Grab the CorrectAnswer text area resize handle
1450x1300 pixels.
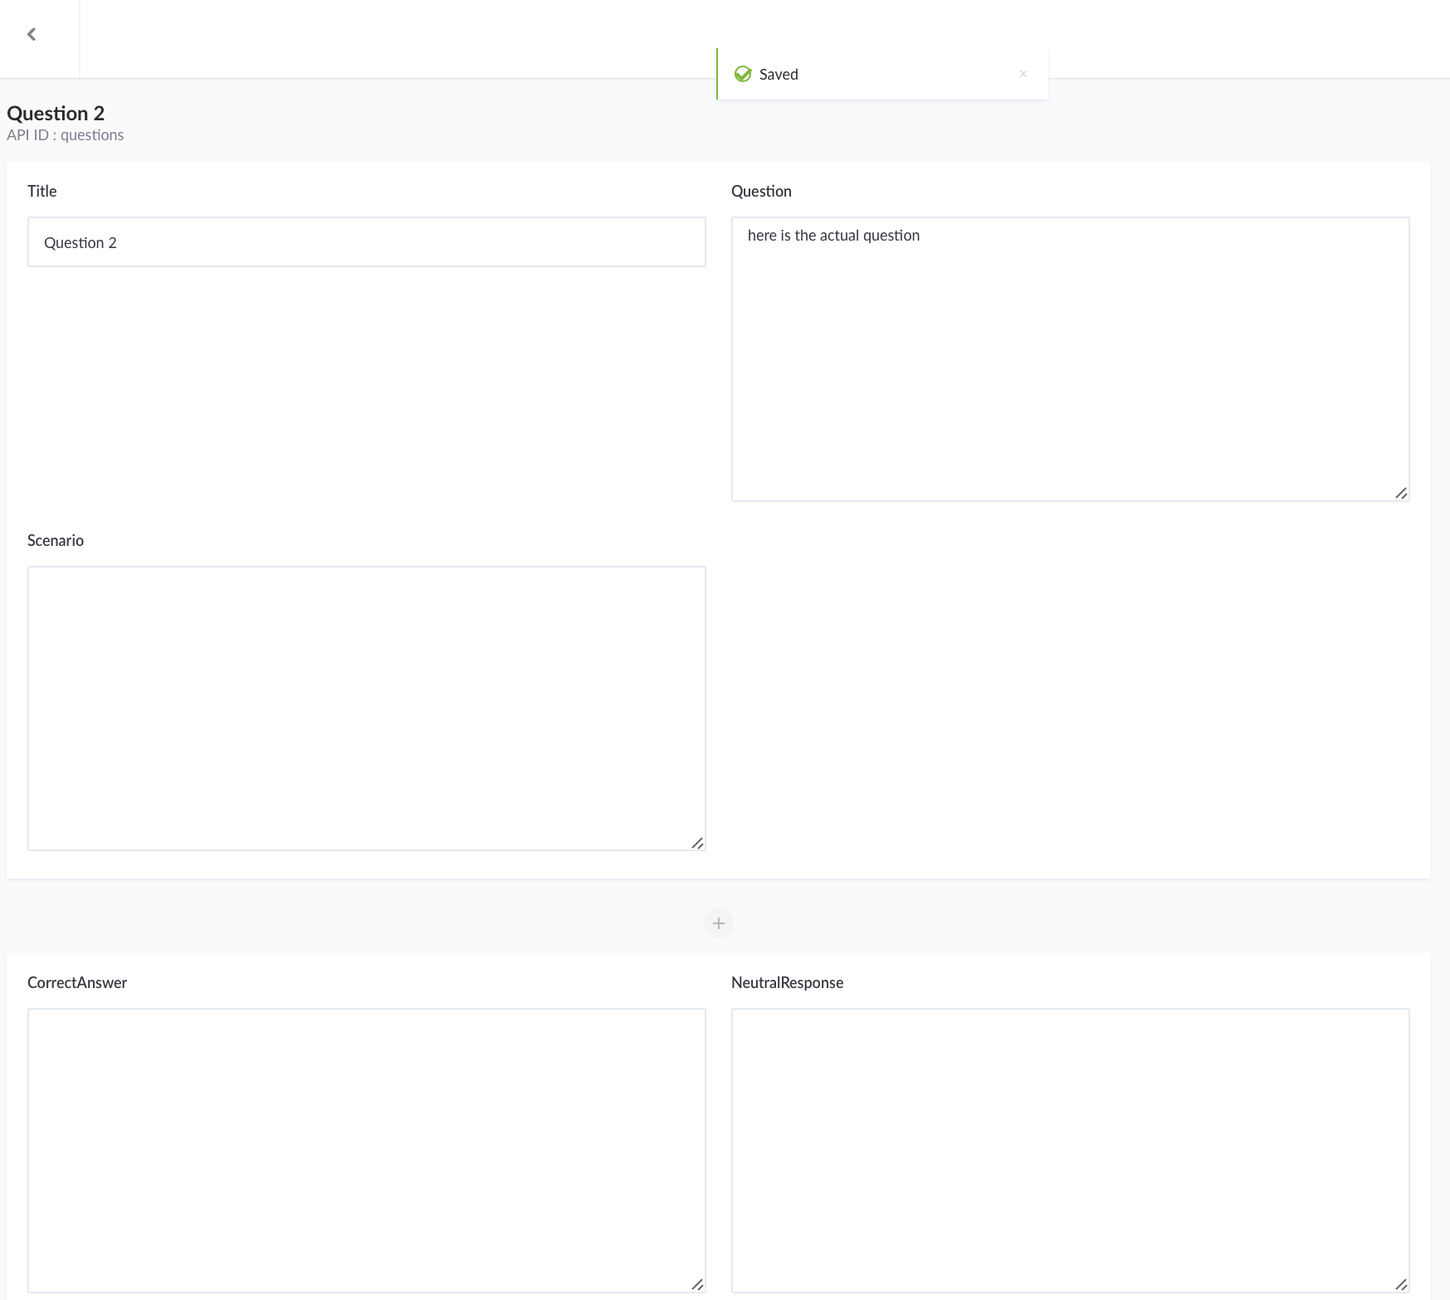point(697,1284)
